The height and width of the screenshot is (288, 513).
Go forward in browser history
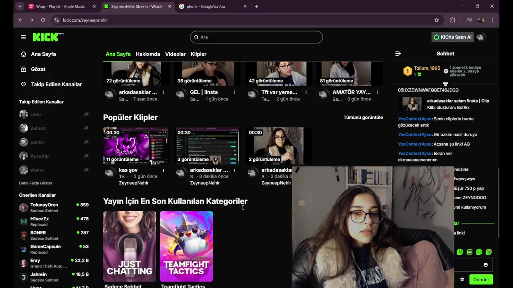[32, 20]
